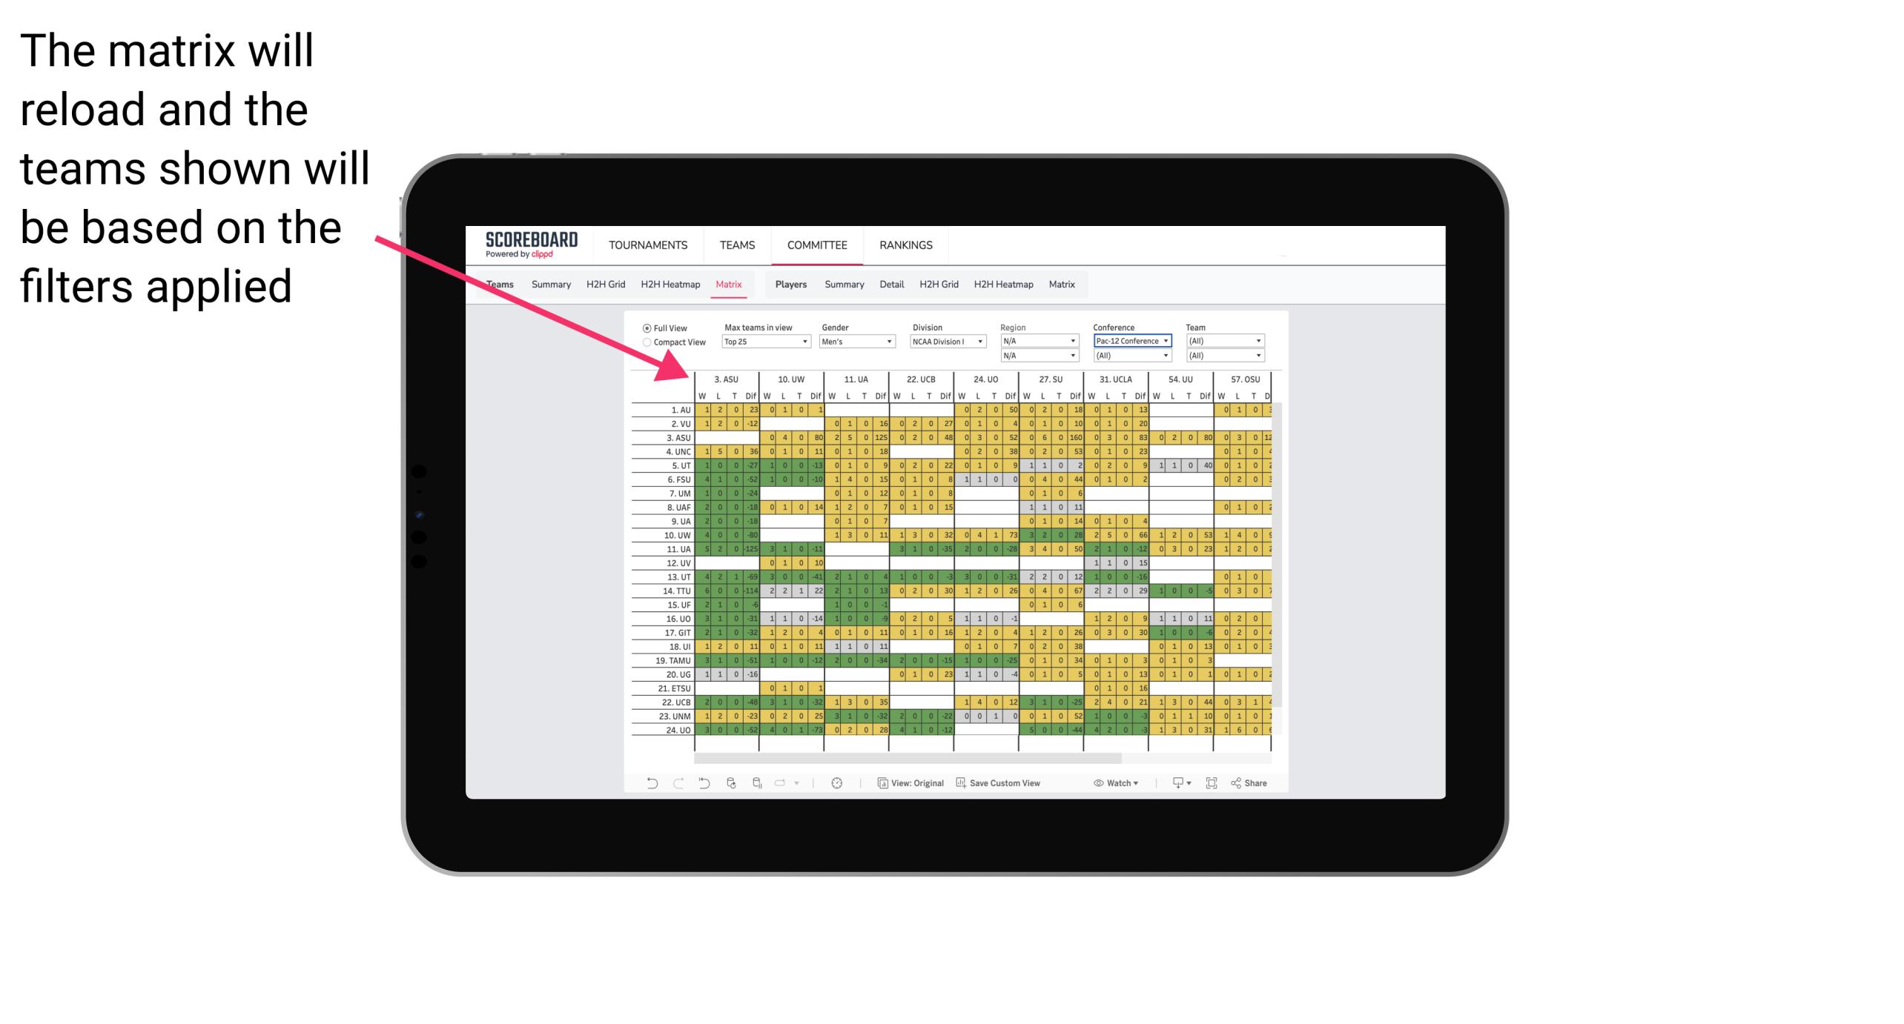Open the COMMITTEE menu item

pos(816,245)
